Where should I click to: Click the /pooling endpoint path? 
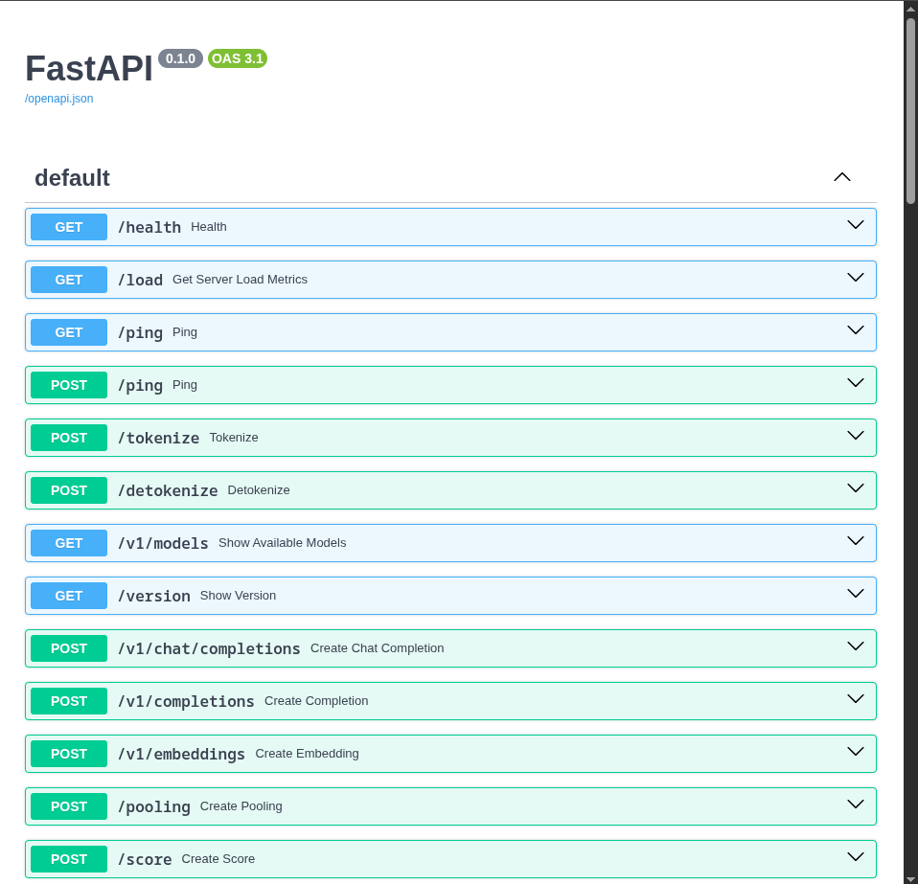coord(154,806)
